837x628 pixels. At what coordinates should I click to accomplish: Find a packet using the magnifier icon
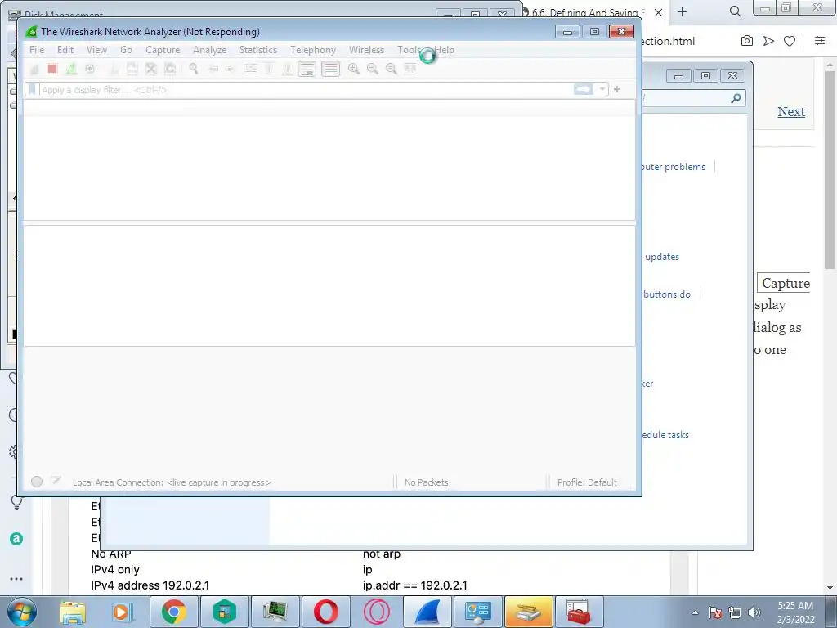[x=194, y=69]
